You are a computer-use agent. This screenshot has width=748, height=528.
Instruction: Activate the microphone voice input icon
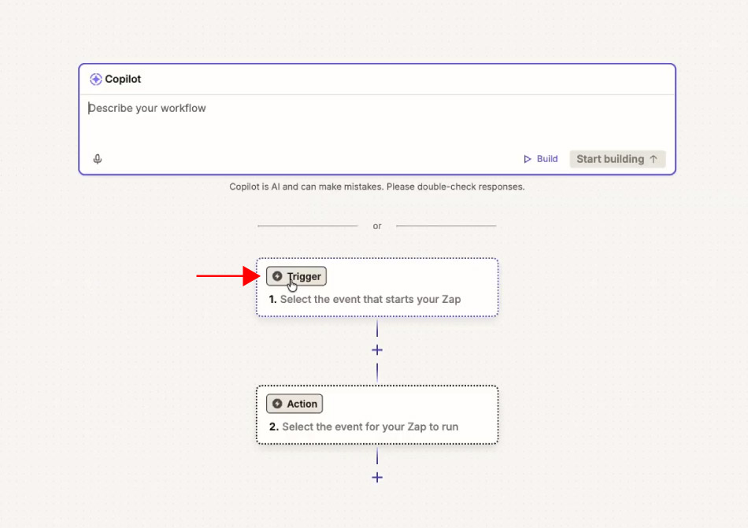tap(98, 159)
